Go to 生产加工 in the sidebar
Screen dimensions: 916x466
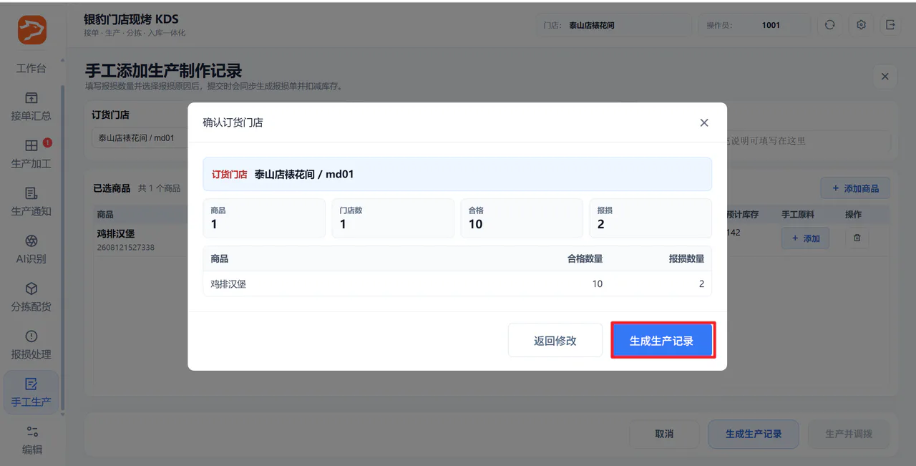click(x=31, y=154)
